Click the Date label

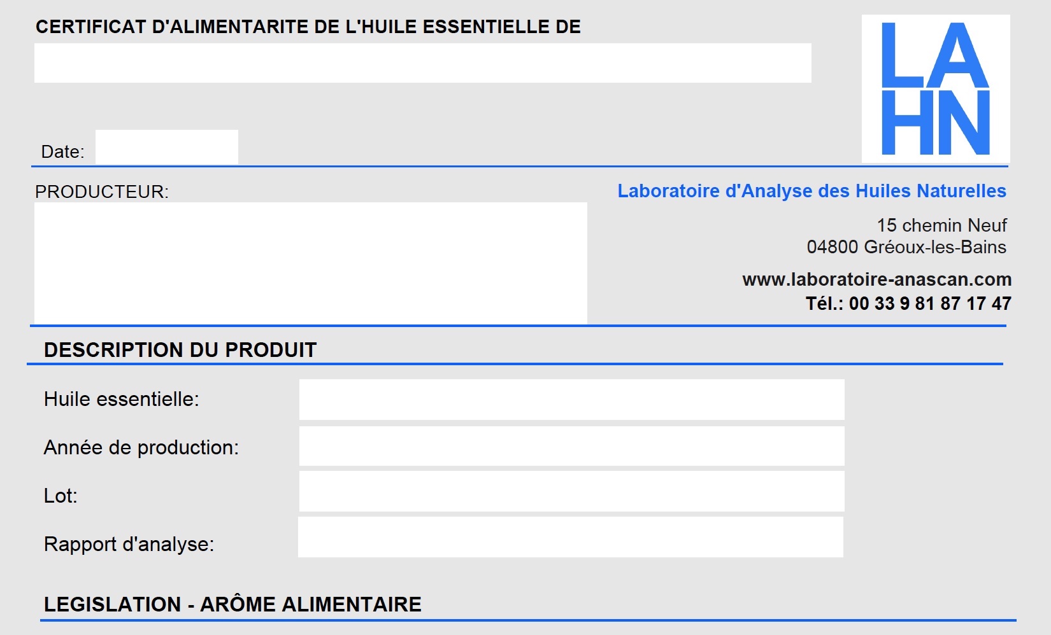pos(62,151)
